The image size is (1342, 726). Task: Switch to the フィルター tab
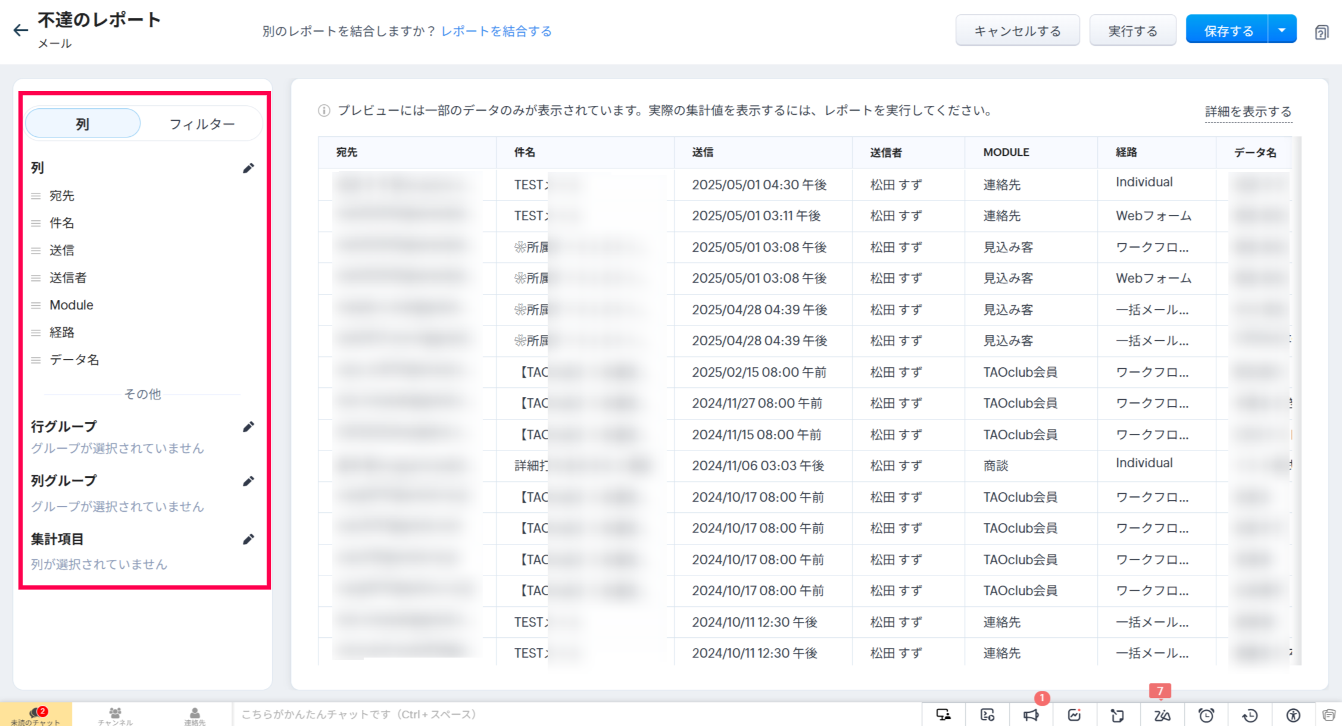click(x=202, y=124)
